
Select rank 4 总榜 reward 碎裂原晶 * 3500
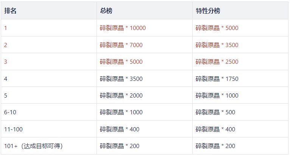click(121, 79)
